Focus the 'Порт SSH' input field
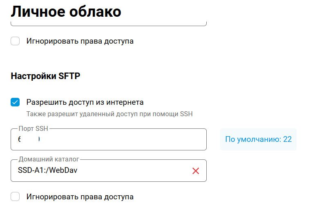The height and width of the screenshot is (214, 317). pyautogui.click(x=109, y=139)
